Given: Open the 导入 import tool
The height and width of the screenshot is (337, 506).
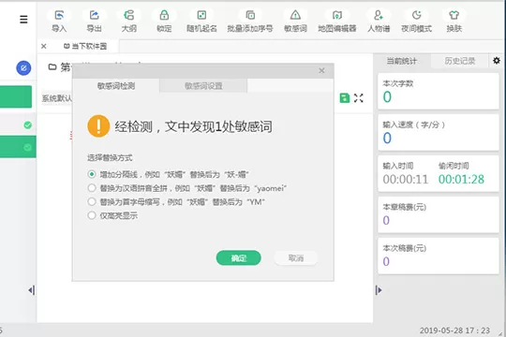Looking at the screenshot, I should [59, 21].
